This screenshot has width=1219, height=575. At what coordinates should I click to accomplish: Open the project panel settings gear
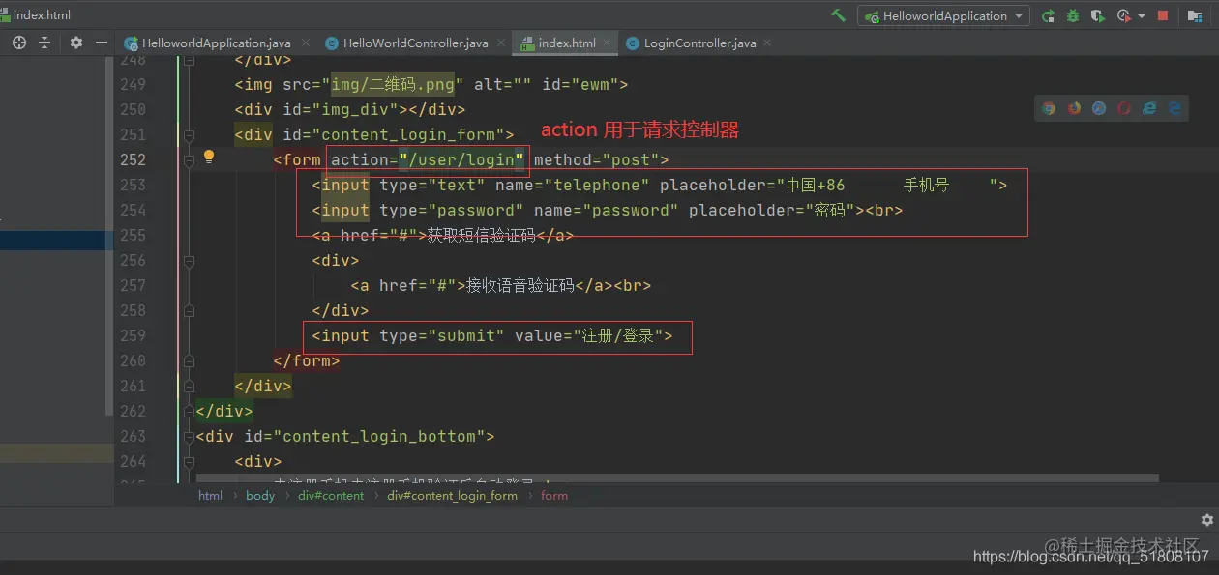coord(76,43)
